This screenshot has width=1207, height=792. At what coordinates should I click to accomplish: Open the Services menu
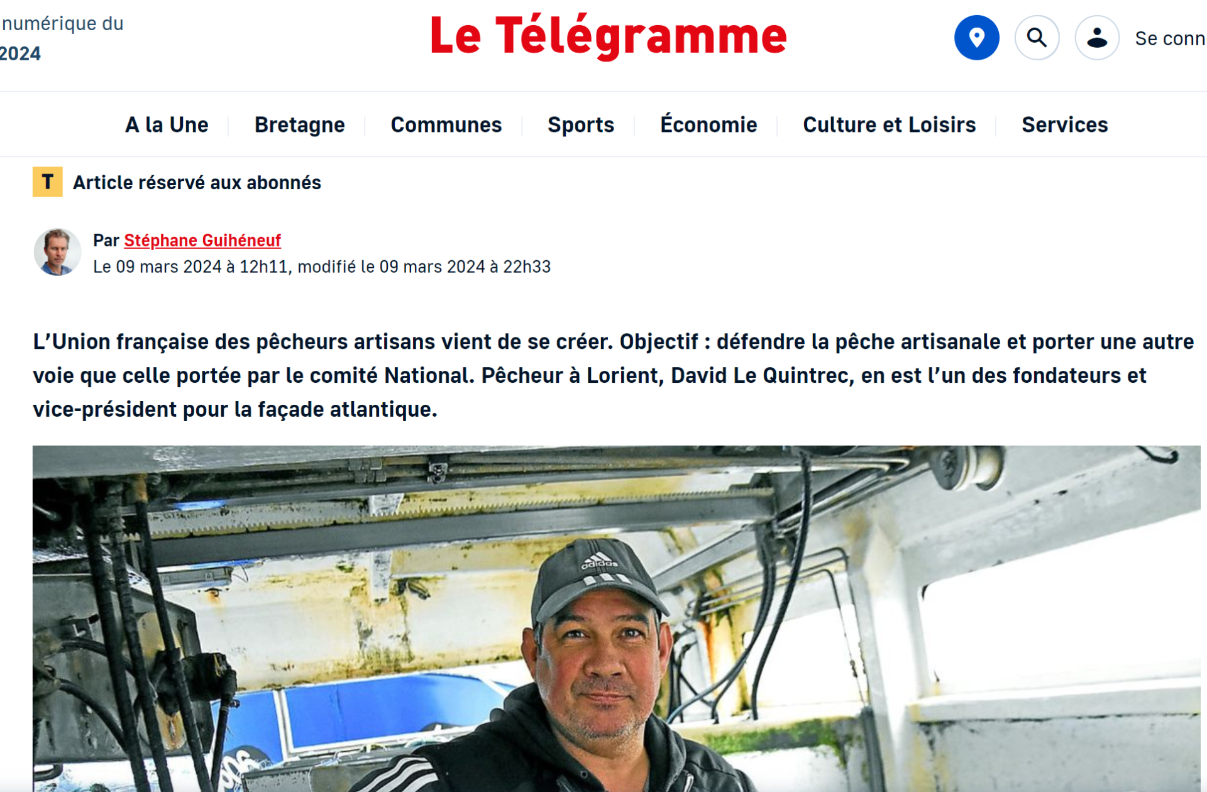(x=1065, y=124)
